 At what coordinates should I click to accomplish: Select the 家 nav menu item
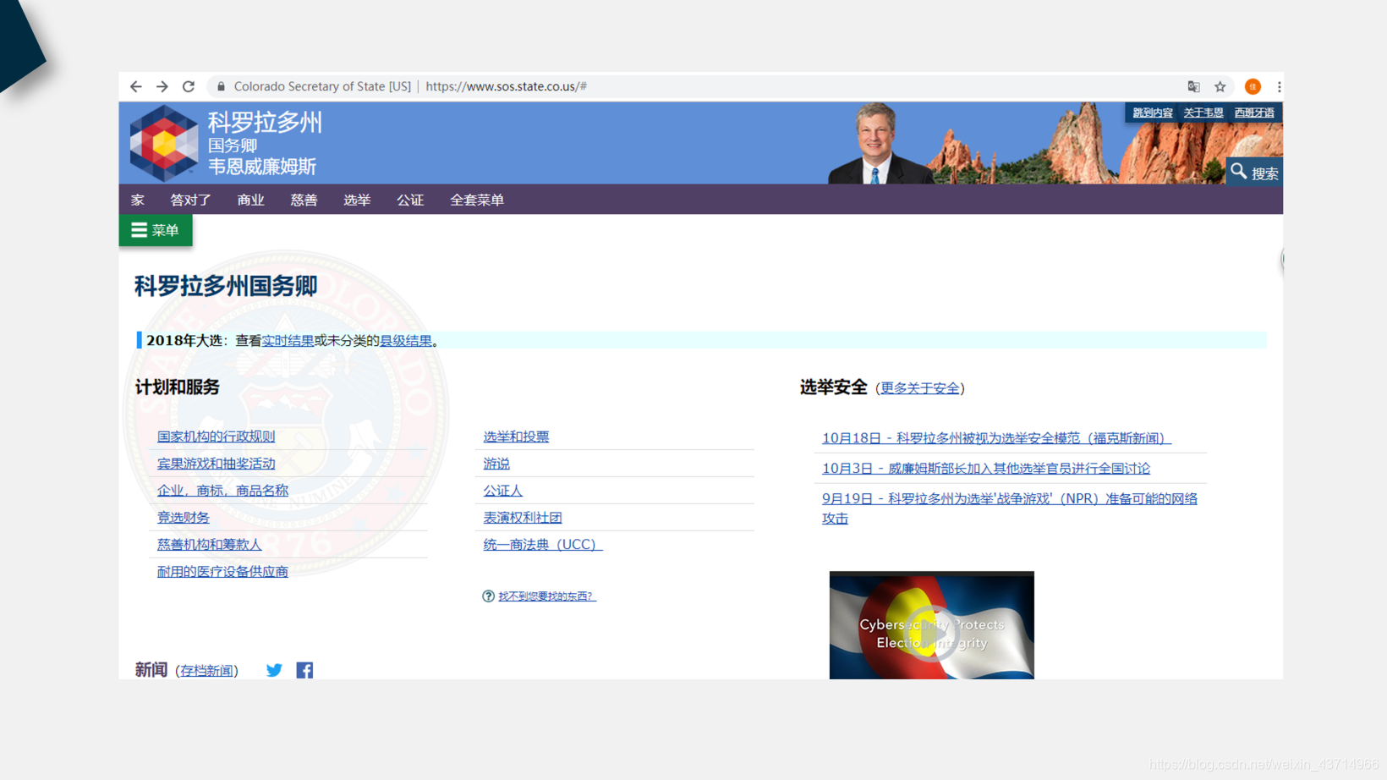click(x=138, y=200)
